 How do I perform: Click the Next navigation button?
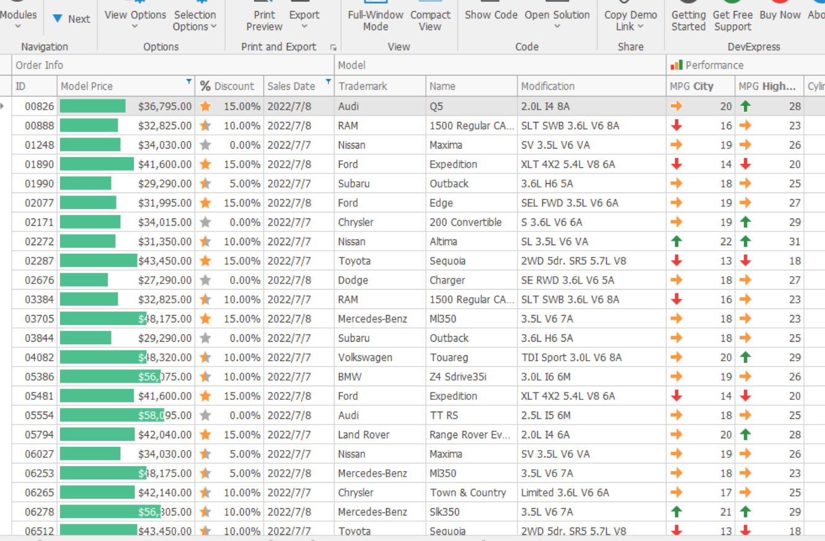(71, 19)
